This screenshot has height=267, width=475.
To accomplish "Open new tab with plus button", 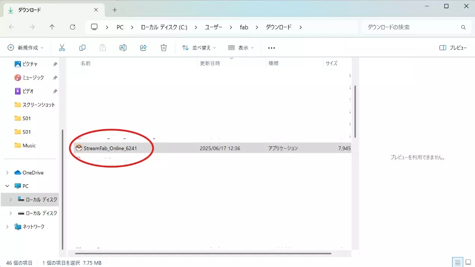I will click(115, 10).
